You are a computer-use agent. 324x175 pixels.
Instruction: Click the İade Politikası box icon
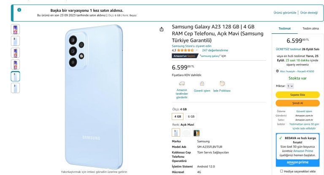click(222, 83)
